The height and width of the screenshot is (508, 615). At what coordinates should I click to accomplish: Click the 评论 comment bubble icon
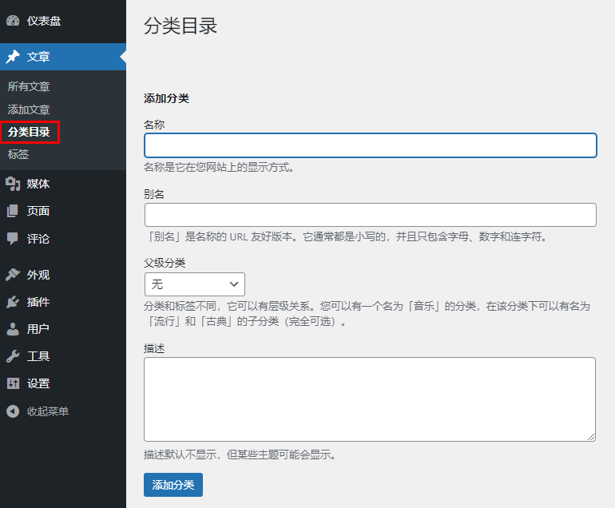(13, 238)
